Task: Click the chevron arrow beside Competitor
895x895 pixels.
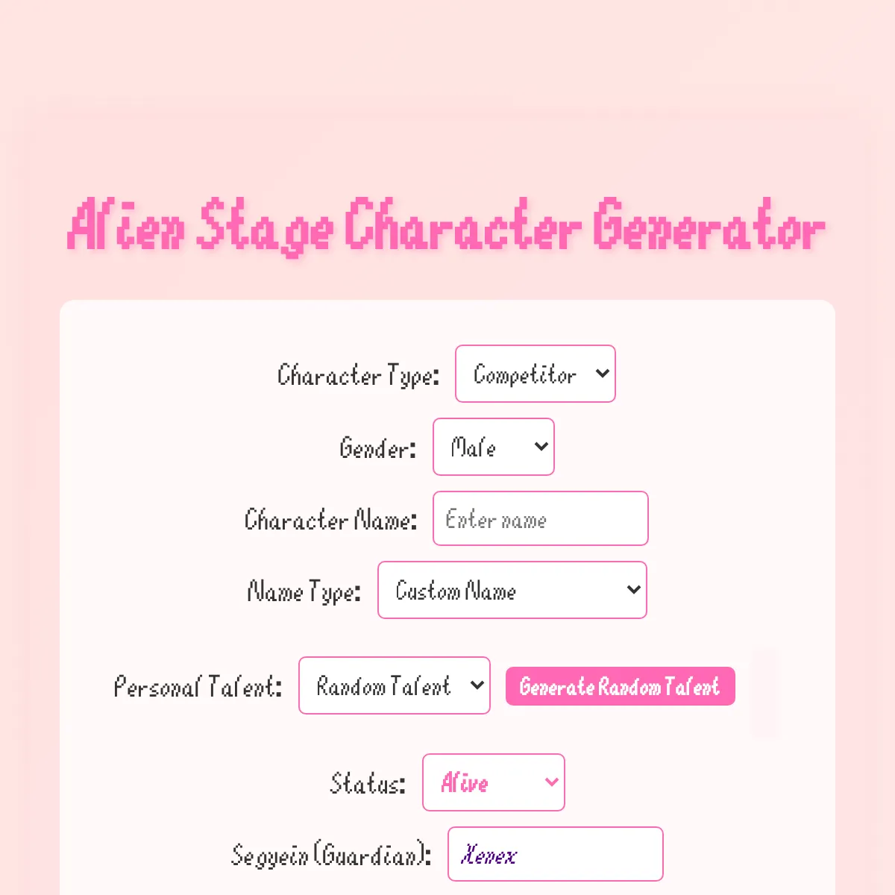Action: coord(603,373)
